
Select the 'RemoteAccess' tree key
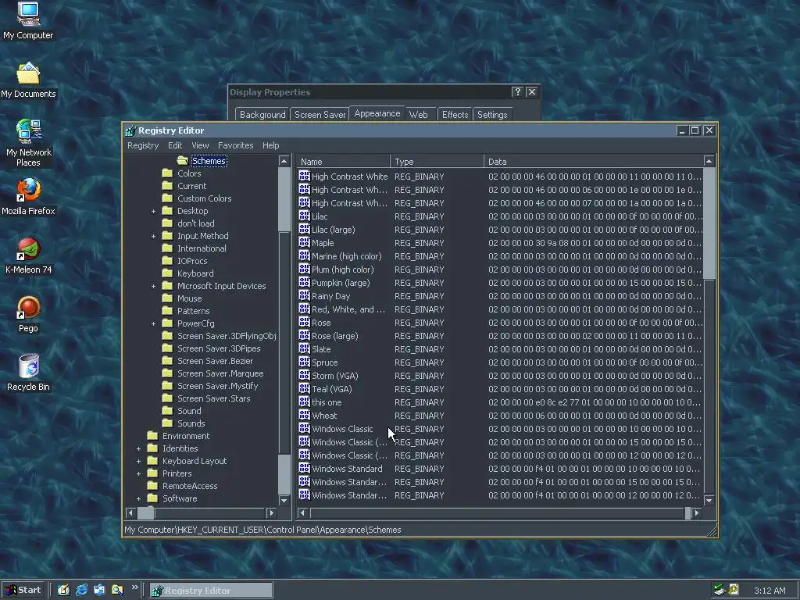[x=189, y=486]
